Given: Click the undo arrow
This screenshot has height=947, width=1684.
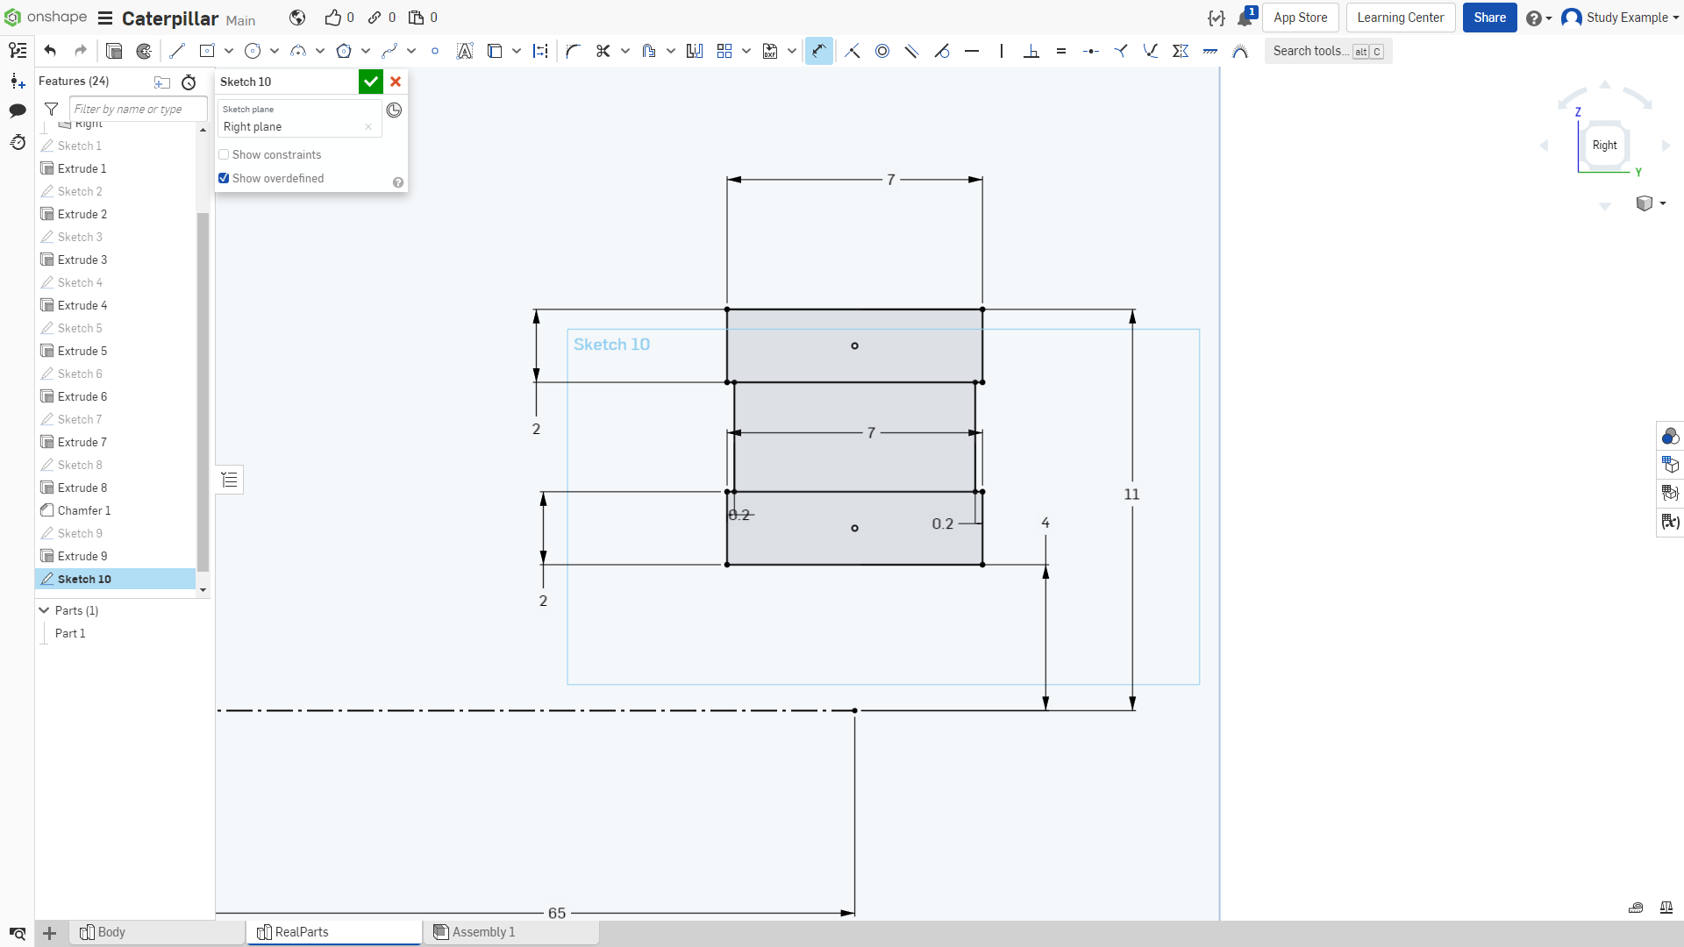Looking at the screenshot, I should click(x=50, y=51).
